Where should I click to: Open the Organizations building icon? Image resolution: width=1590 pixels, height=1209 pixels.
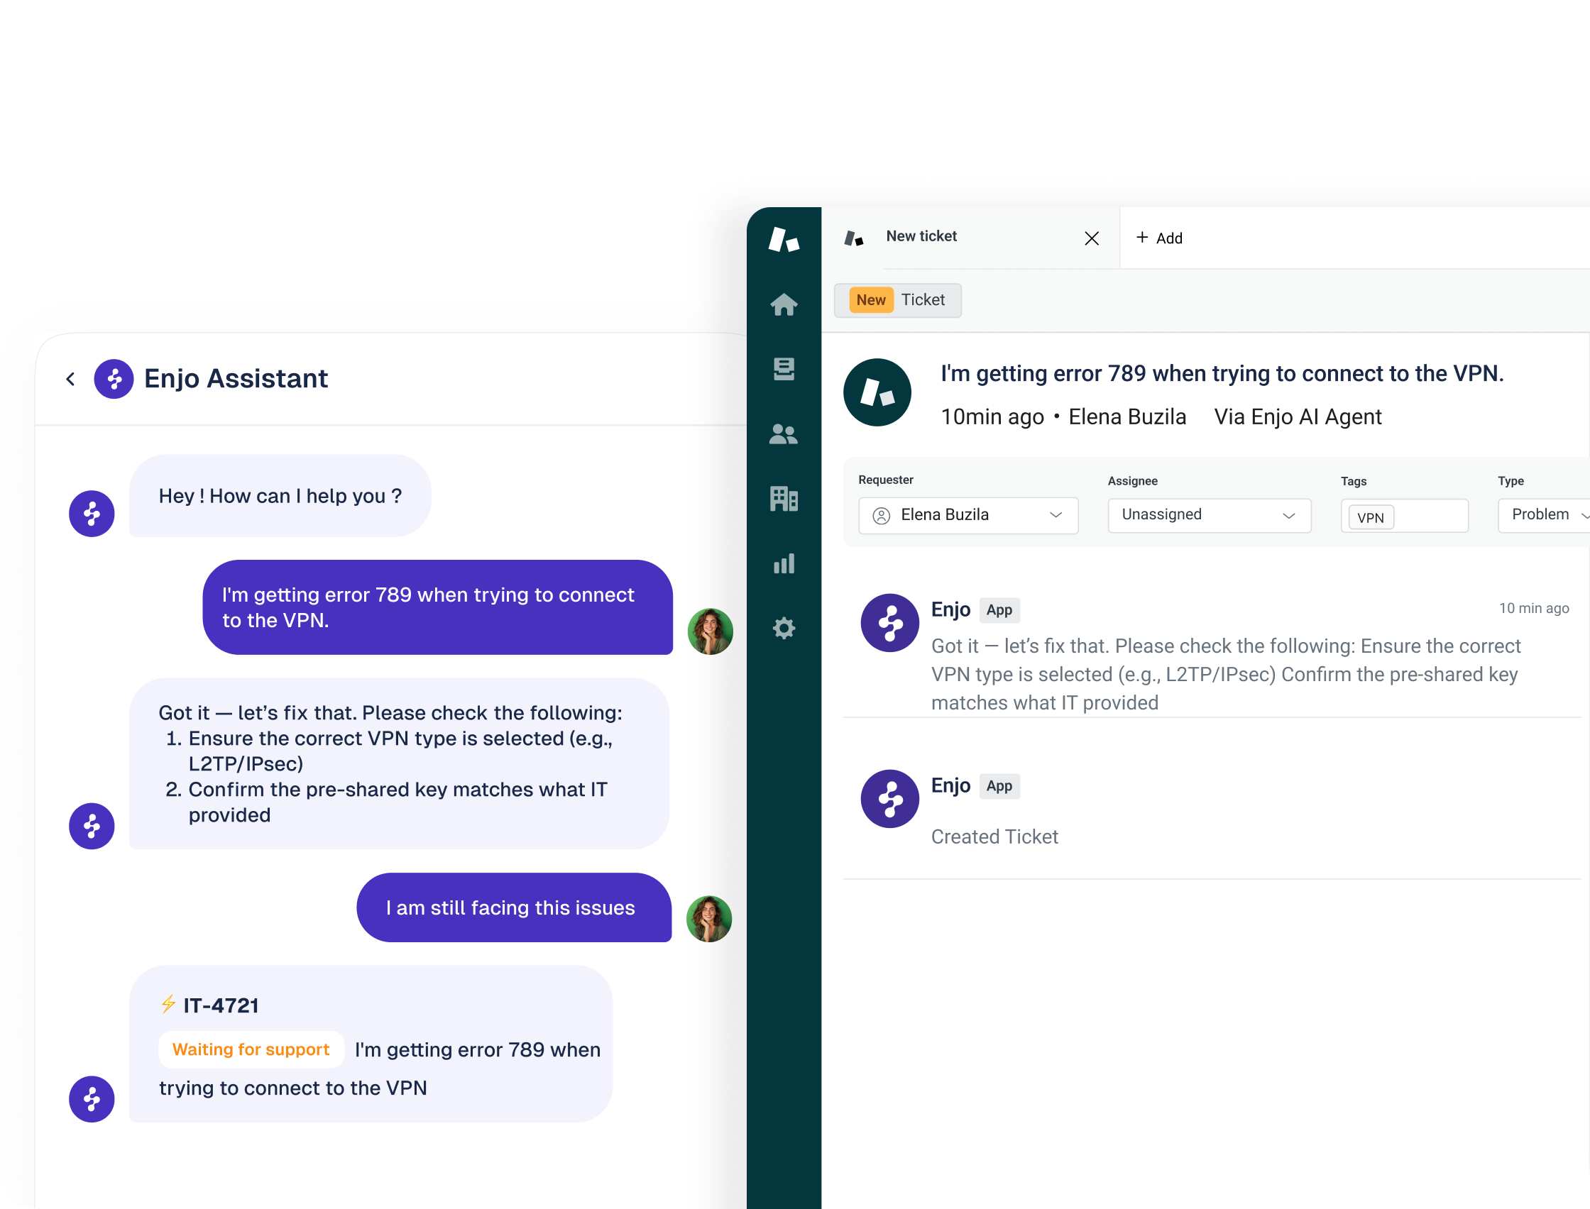pyautogui.click(x=783, y=498)
